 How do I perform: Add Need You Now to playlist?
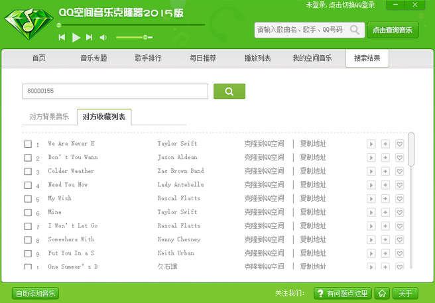click(x=385, y=185)
